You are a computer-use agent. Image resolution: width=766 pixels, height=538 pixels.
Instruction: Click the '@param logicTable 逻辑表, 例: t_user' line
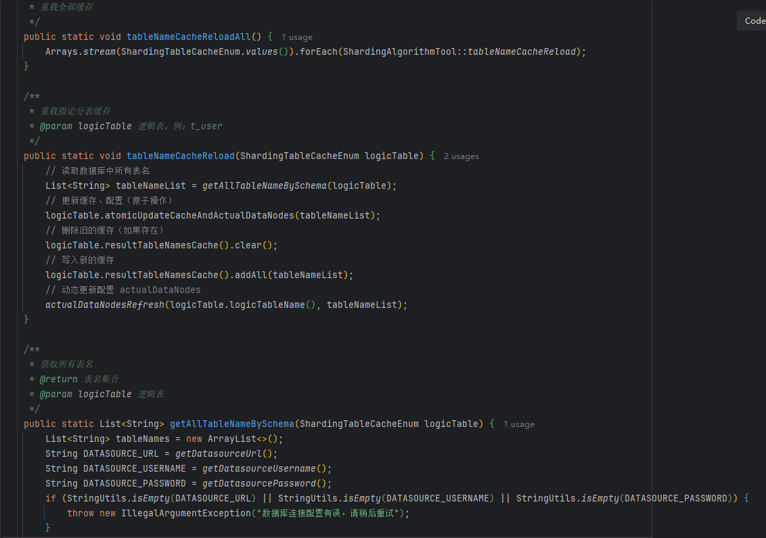pos(131,127)
